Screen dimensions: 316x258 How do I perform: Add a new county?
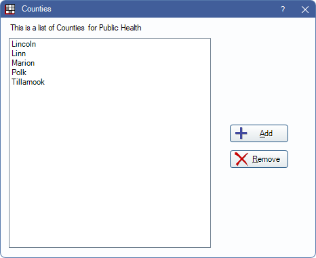point(259,133)
